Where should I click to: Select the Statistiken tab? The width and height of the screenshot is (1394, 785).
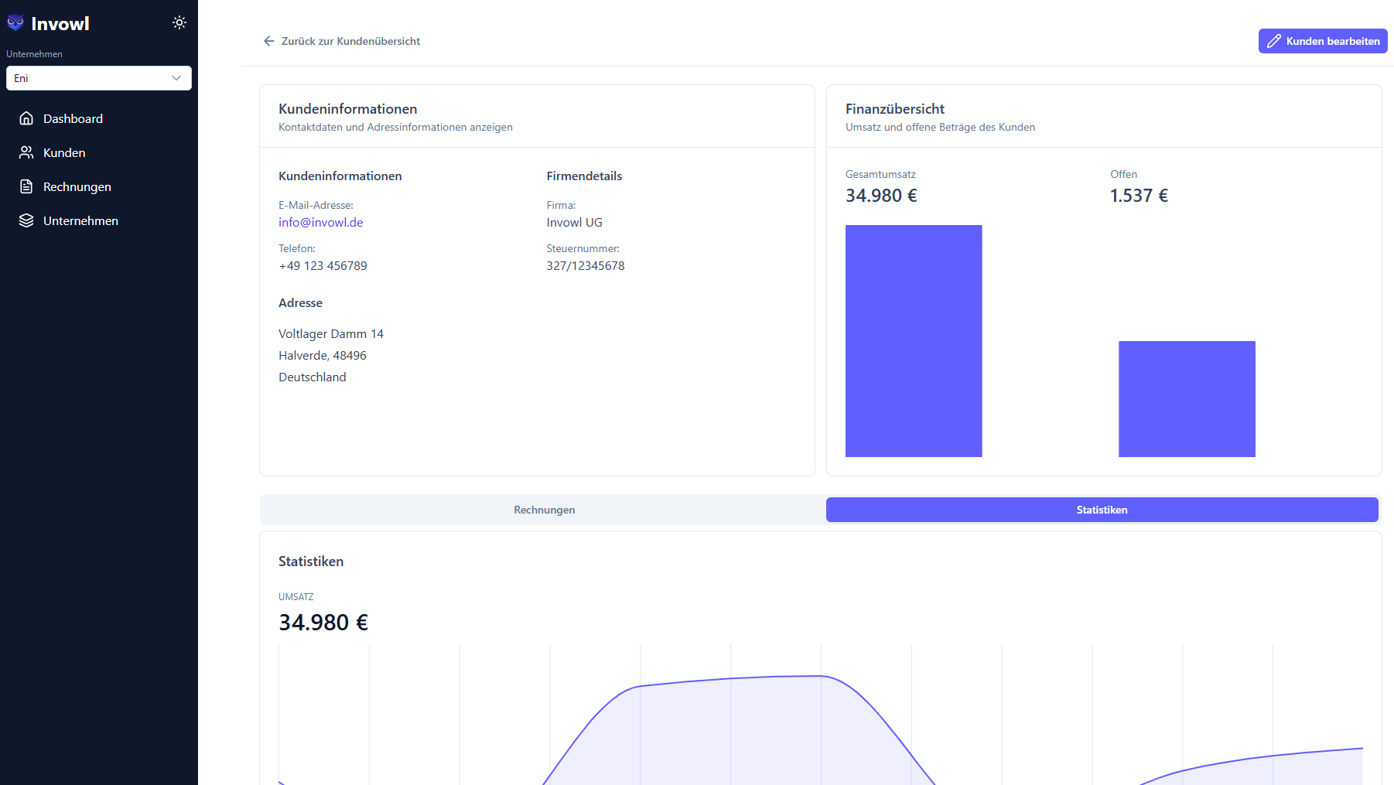tap(1102, 510)
